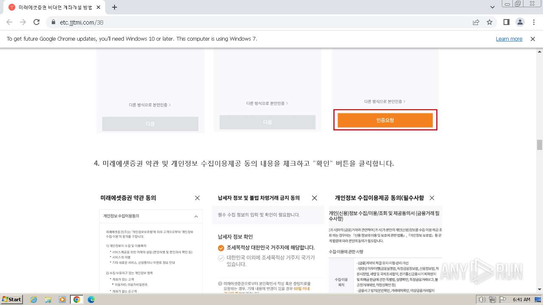Reload the current page
The image size is (543, 305).
click(36, 22)
